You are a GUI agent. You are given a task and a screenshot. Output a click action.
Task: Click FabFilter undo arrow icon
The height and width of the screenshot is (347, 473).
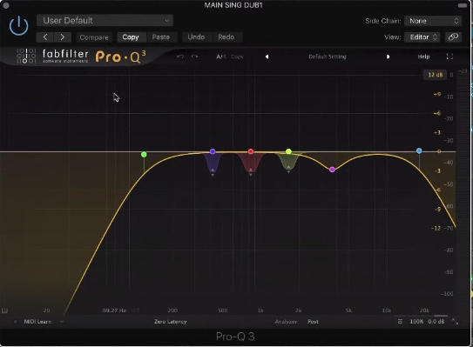tap(180, 57)
